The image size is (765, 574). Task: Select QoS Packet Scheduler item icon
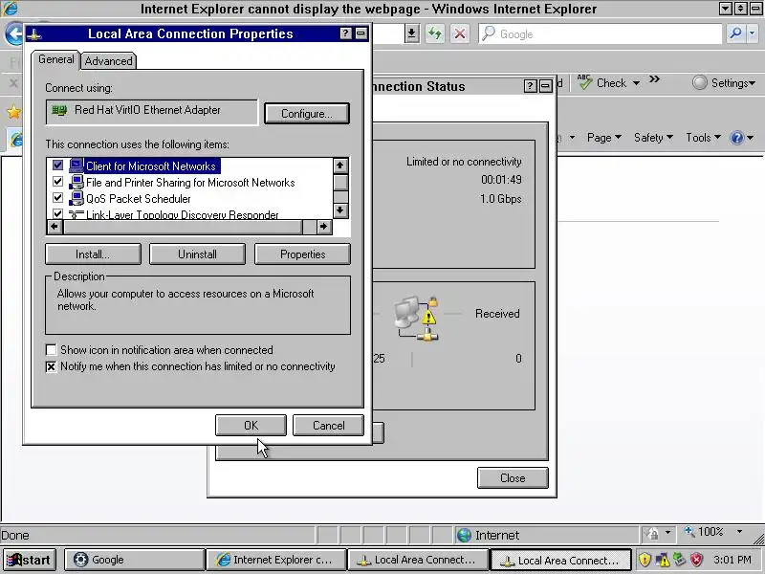[x=76, y=198]
